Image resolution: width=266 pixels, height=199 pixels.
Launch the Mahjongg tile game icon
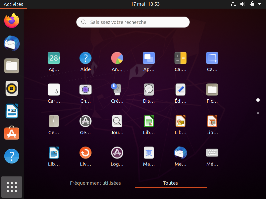pyautogui.click(x=149, y=153)
